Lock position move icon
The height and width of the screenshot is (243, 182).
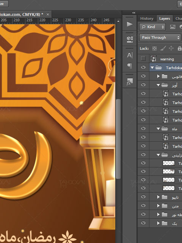click(171, 48)
